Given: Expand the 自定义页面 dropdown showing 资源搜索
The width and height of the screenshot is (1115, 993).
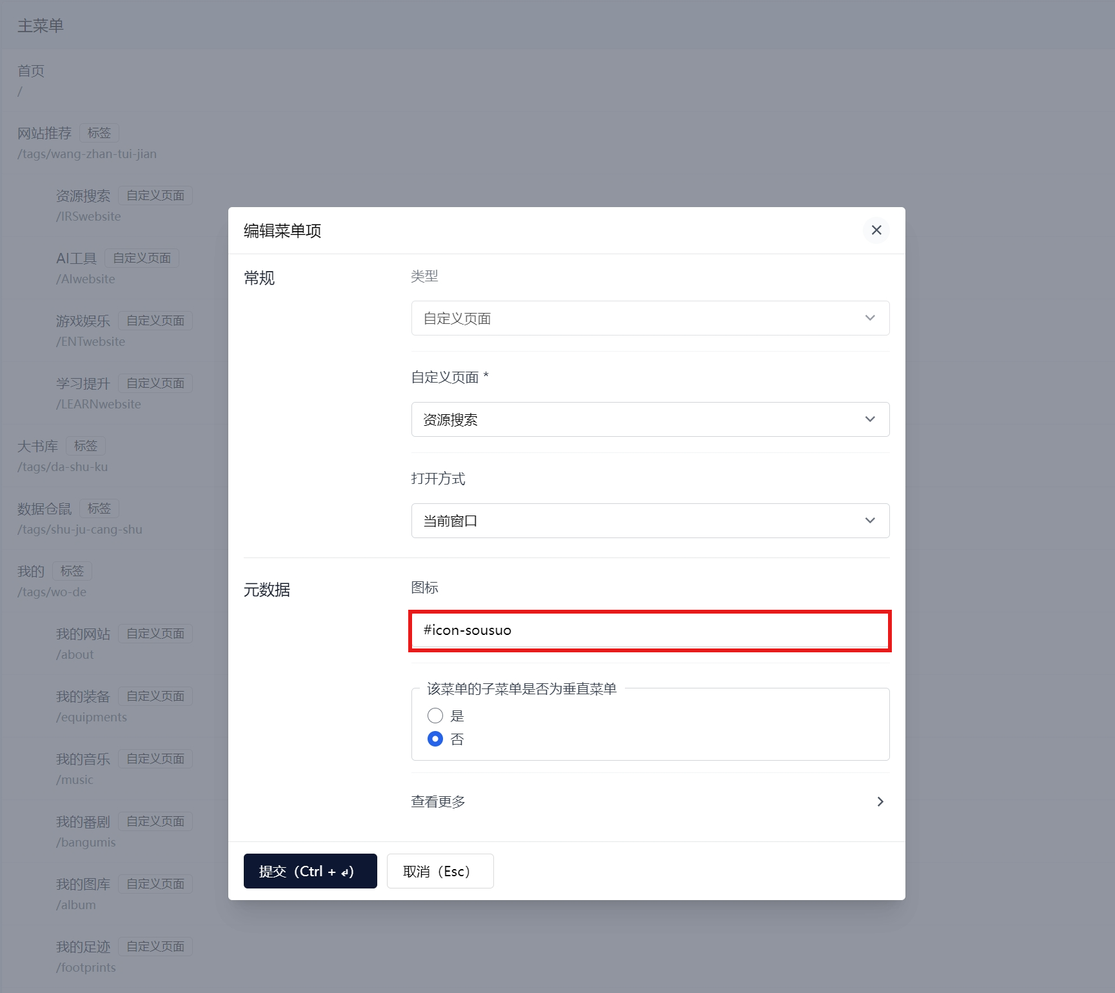Looking at the screenshot, I should point(649,419).
